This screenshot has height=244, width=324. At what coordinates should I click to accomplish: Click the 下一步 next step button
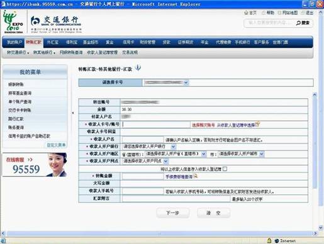(173, 213)
